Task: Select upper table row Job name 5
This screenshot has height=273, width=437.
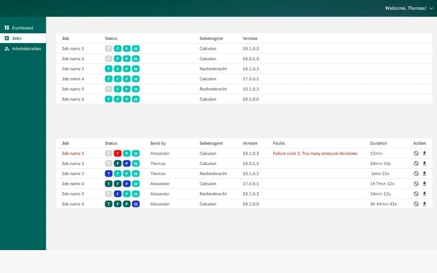Action: 244,89
